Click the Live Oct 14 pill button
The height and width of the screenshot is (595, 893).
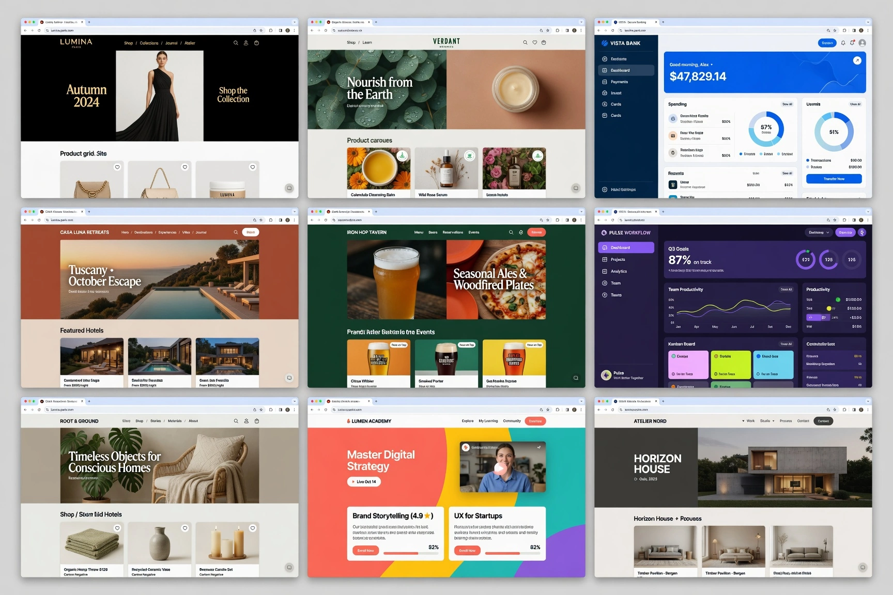tap(364, 481)
